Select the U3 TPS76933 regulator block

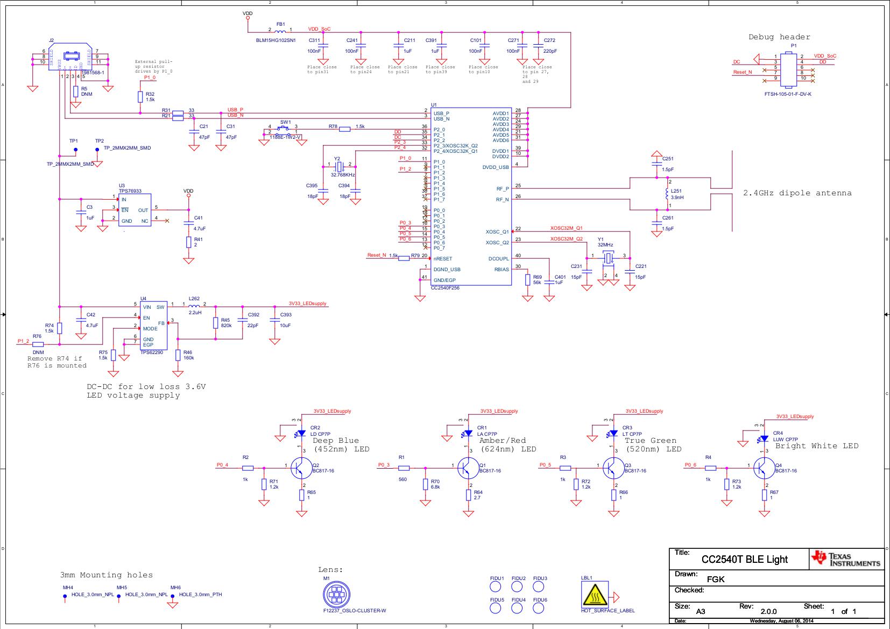pyautogui.click(x=135, y=210)
